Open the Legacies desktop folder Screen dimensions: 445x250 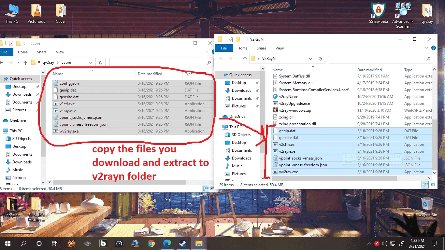pyautogui.click(x=12, y=207)
